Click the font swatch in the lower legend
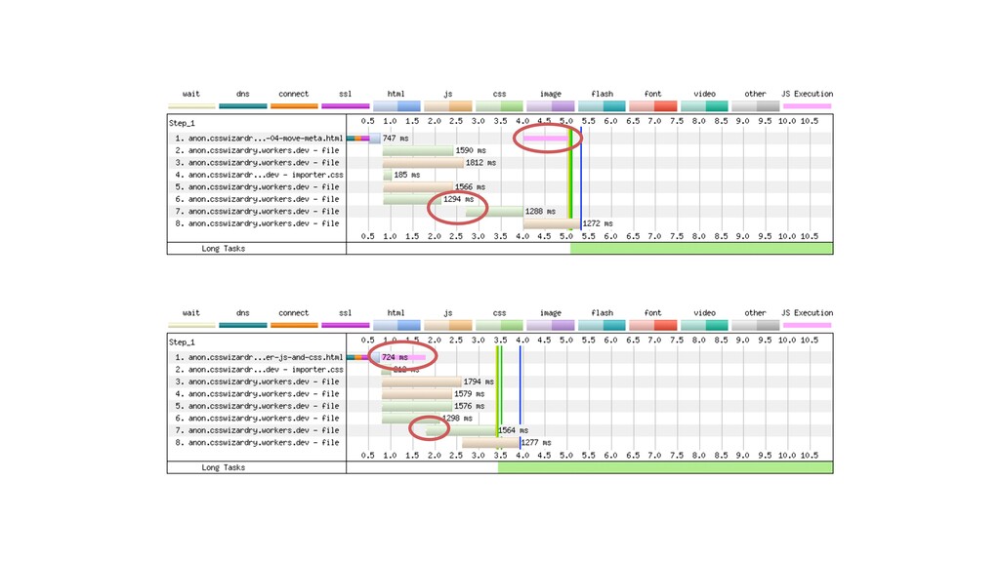The height and width of the screenshot is (562, 1000). pos(653,325)
